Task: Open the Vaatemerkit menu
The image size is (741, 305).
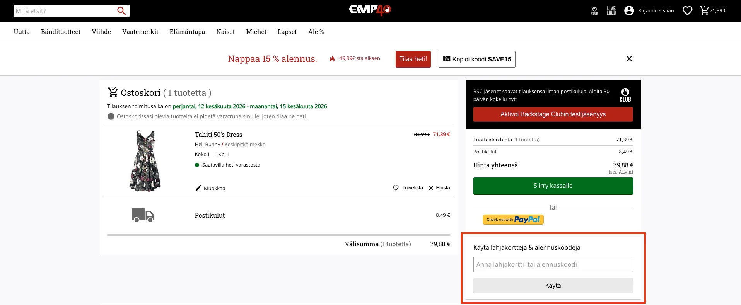Action: (140, 32)
